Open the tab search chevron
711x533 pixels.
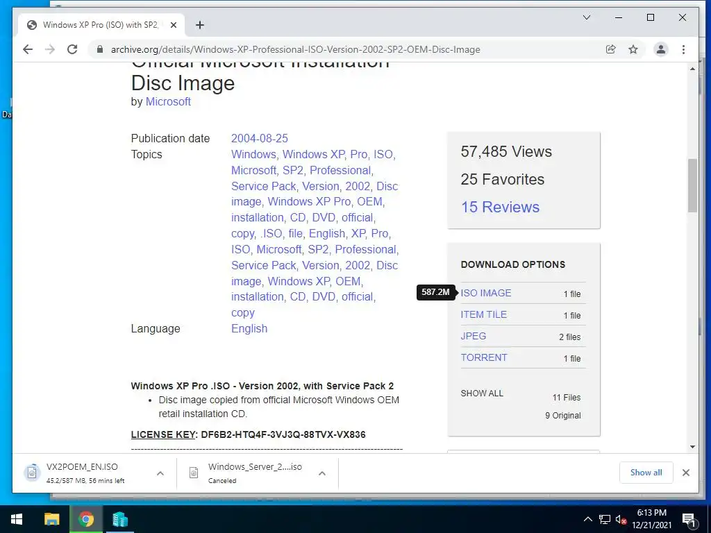coord(586,17)
